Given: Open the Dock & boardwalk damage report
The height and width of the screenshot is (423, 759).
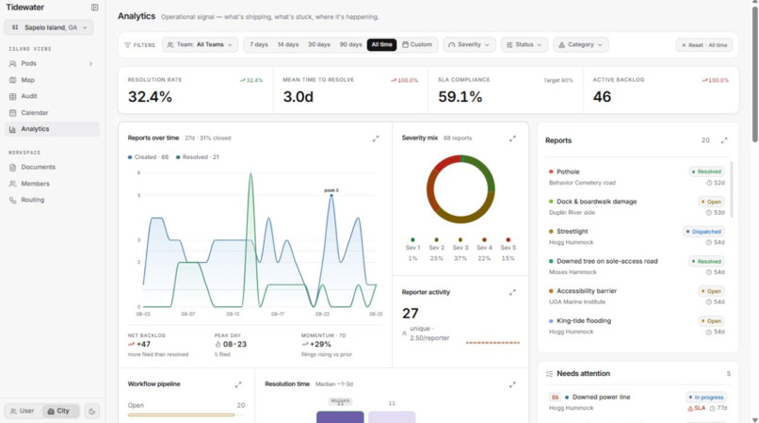Looking at the screenshot, I should (637, 207).
